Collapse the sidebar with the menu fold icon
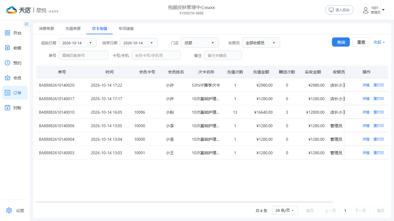 click(27, 24)
